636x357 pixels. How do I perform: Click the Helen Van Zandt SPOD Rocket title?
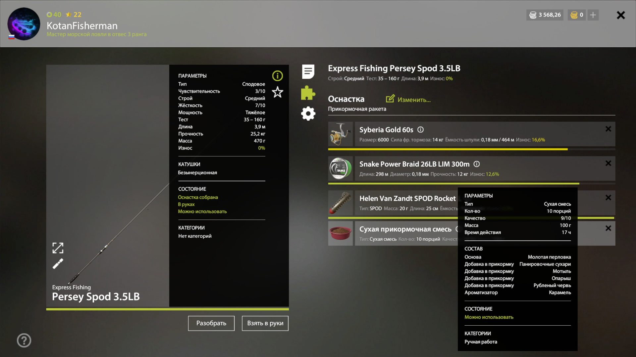point(407,198)
